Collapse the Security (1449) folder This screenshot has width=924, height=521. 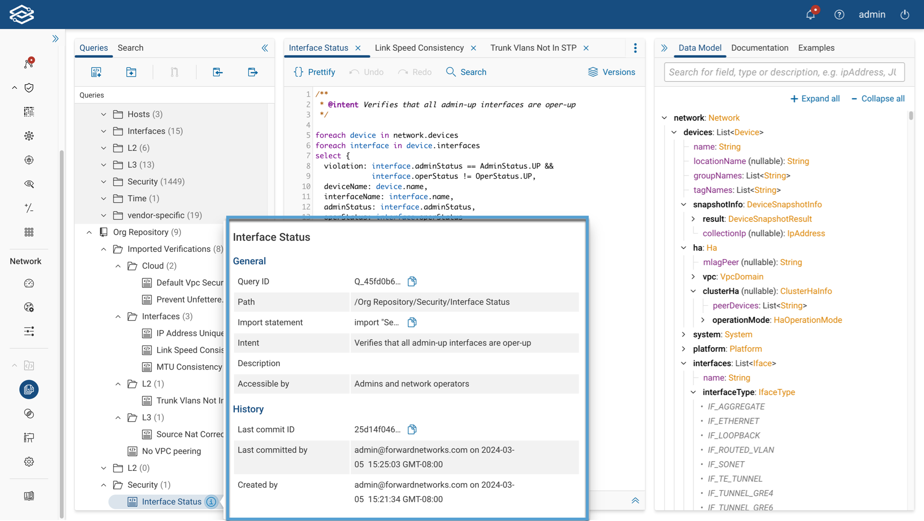coord(103,181)
